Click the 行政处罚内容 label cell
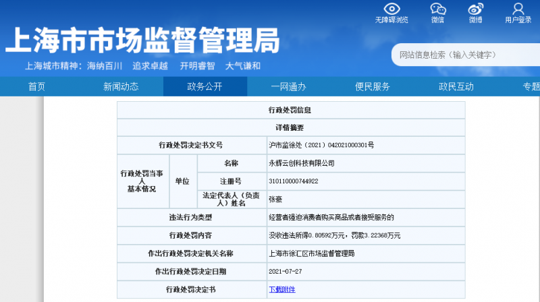 click(x=192, y=235)
